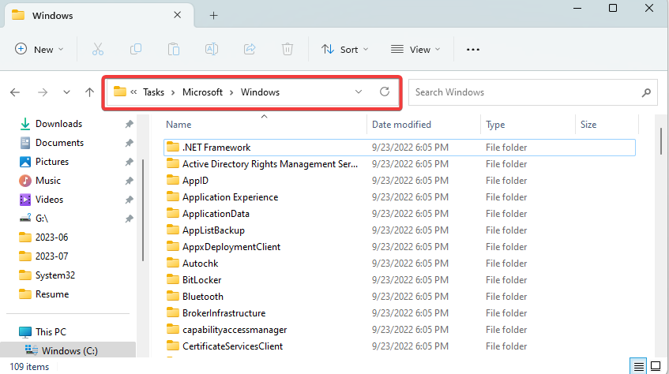Open the See more three-dots menu
The height and width of the screenshot is (374, 669).
[473, 50]
